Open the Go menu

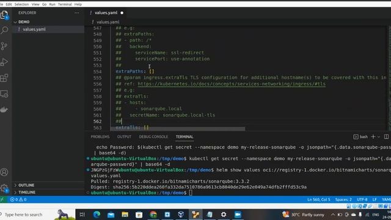44,4
